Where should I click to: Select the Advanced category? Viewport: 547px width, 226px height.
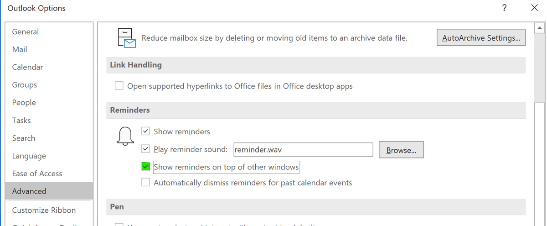[49, 191]
